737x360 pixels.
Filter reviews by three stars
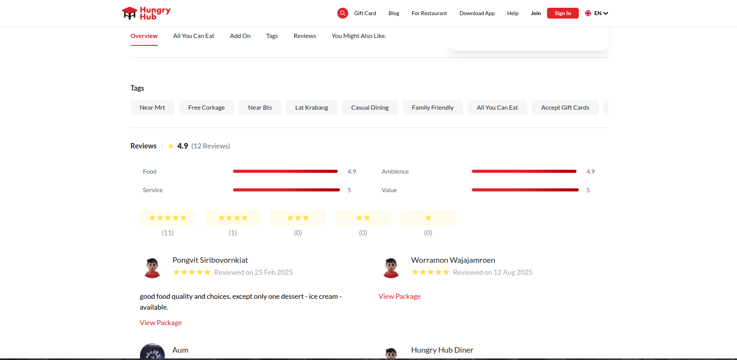[298, 218]
